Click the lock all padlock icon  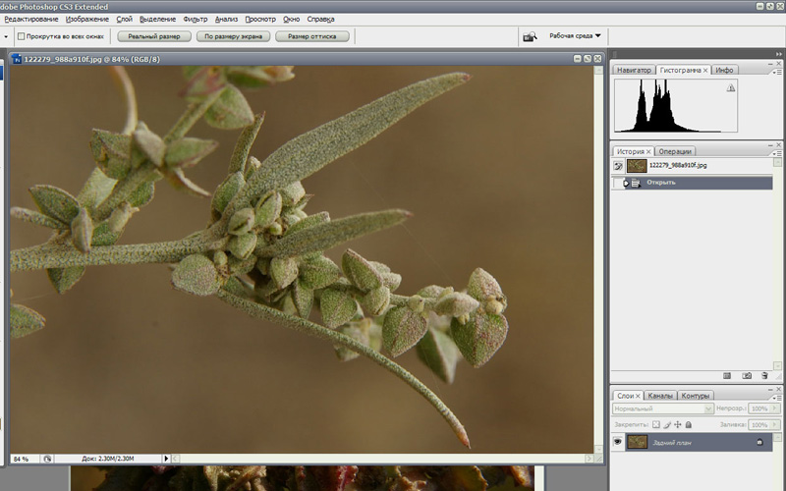(x=689, y=424)
